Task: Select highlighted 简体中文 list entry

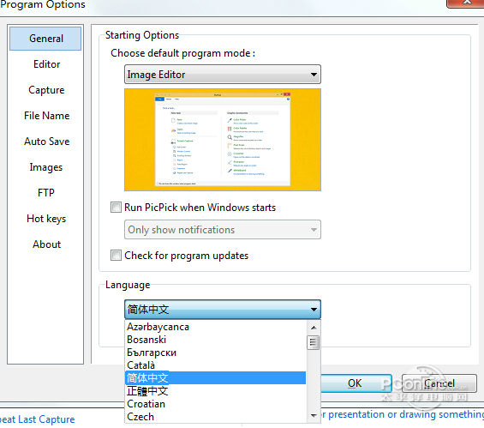Action: (x=216, y=378)
